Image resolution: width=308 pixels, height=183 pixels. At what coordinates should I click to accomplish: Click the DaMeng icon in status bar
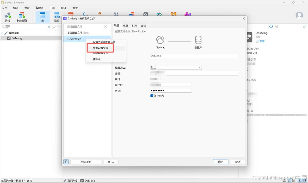(82, 181)
